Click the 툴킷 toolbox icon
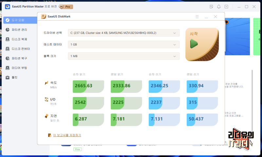 [7, 77]
